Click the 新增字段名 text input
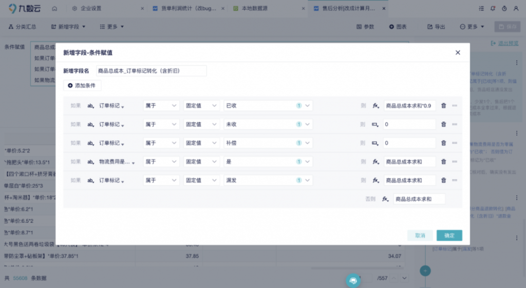 click(x=151, y=71)
